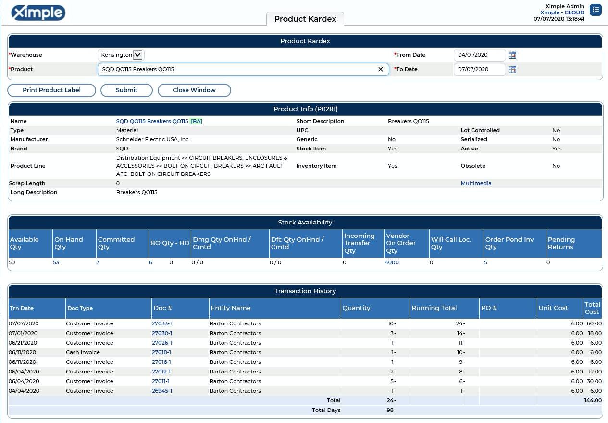Open invoice document 26945-1
The image size is (608, 423).
click(x=162, y=391)
